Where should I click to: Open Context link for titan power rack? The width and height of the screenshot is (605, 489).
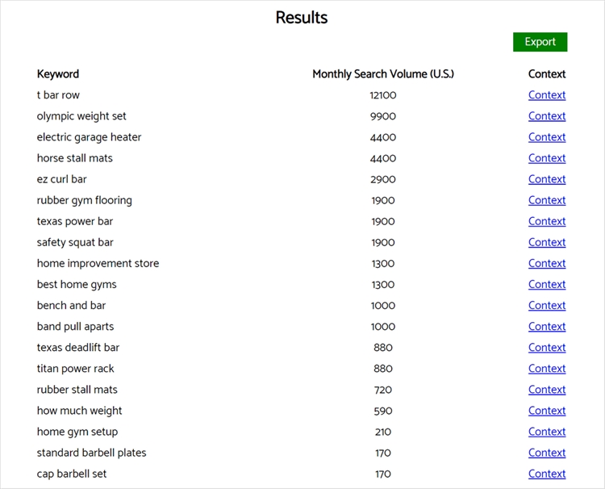pyautogui.click(x=547, y=368)
